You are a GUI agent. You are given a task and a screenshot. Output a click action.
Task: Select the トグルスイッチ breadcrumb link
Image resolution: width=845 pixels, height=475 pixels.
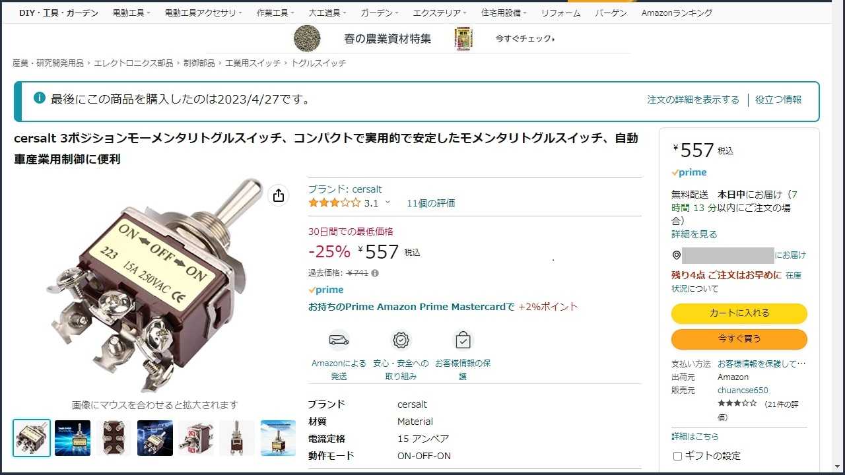click(319, 63)
